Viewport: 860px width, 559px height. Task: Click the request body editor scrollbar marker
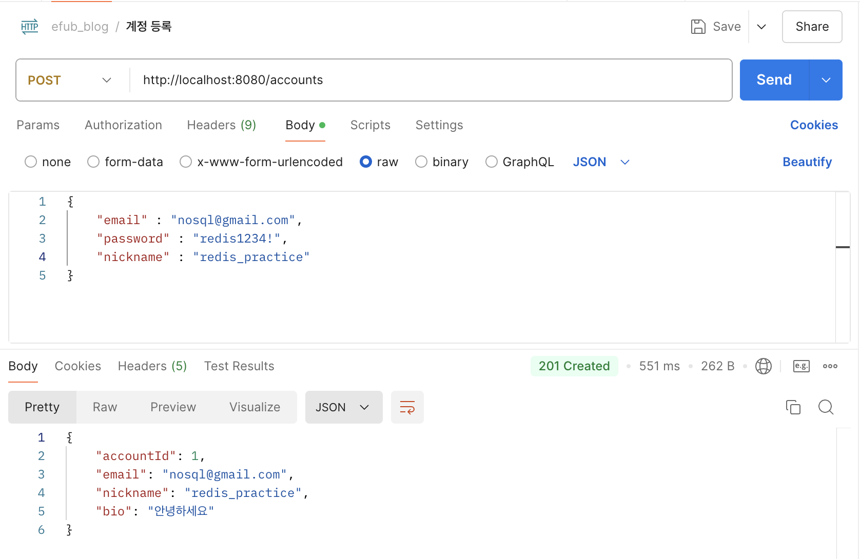tap(843, 247)
